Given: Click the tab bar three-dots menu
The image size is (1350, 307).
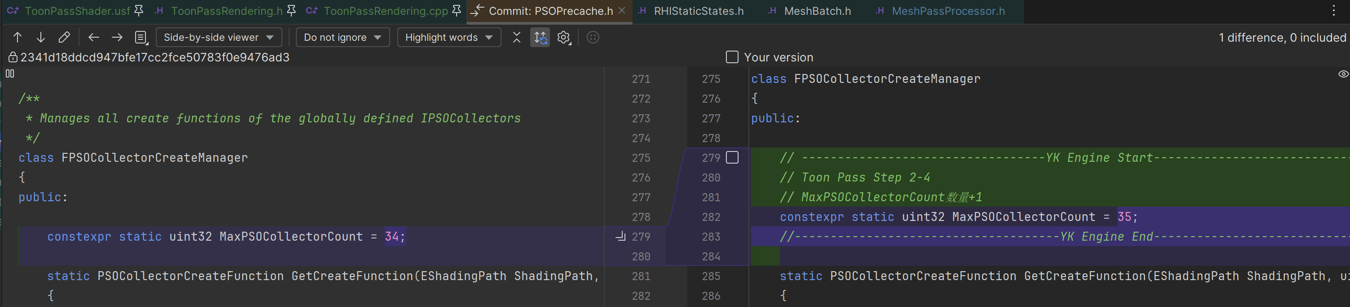Looking at the screenshot, I should (1334, 11).
